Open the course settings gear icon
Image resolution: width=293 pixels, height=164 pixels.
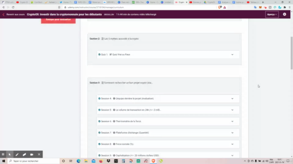(284, 14)
